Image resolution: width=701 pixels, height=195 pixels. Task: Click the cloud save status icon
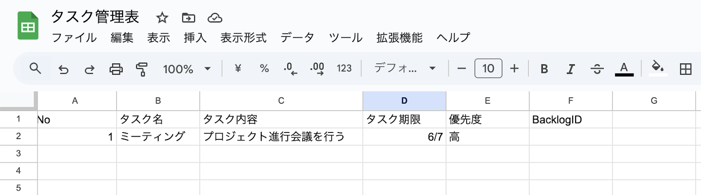[x=215, y=17]
